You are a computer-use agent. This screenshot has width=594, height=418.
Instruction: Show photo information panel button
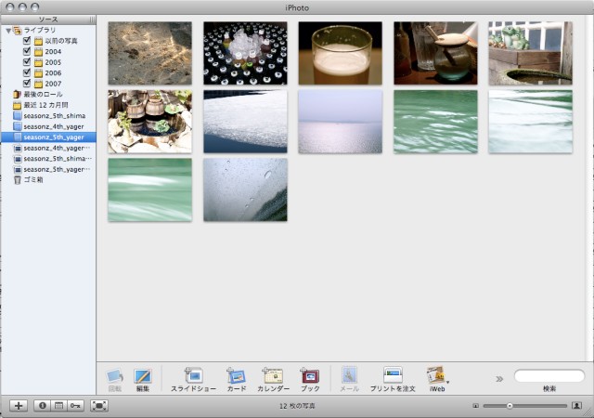[x=42, y=406]
